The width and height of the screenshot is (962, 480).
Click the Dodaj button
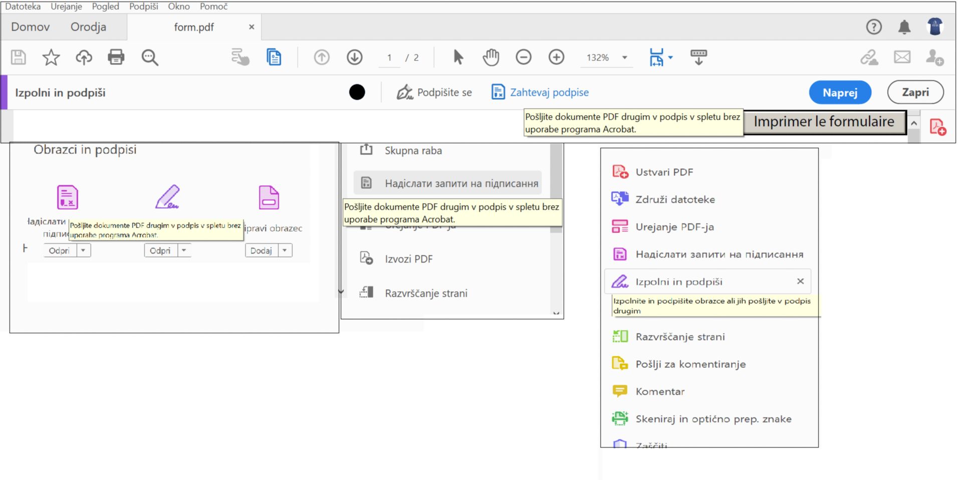pyautogui.click(x=262, y=250)
